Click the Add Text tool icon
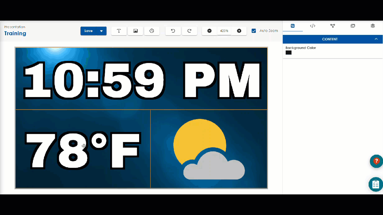The height and width of the screenshot is (215, 383). click(x=119, y=31)
